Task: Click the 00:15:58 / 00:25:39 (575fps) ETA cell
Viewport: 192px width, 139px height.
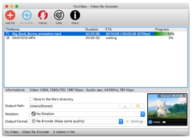Action: (x=128, y=34)
